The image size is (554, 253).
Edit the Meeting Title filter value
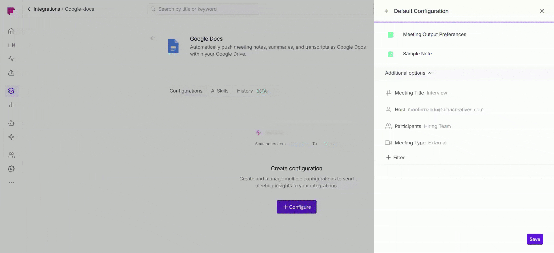437,93
